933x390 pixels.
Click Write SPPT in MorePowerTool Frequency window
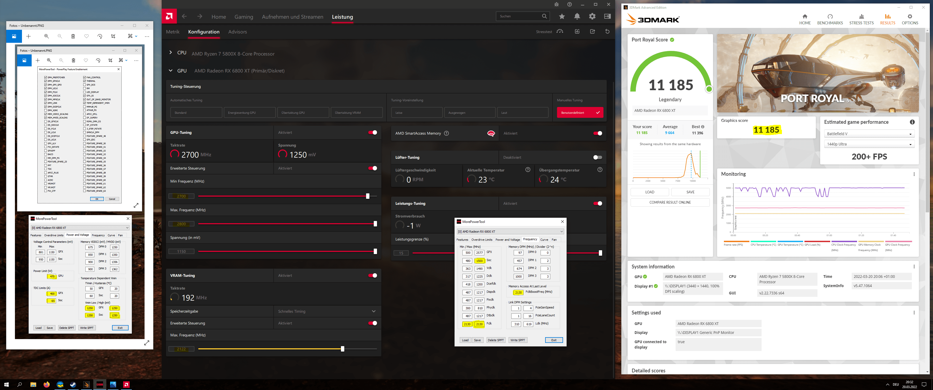(x=517, y=340)
